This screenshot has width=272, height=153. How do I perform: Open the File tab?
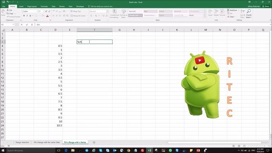pos(4,6)
